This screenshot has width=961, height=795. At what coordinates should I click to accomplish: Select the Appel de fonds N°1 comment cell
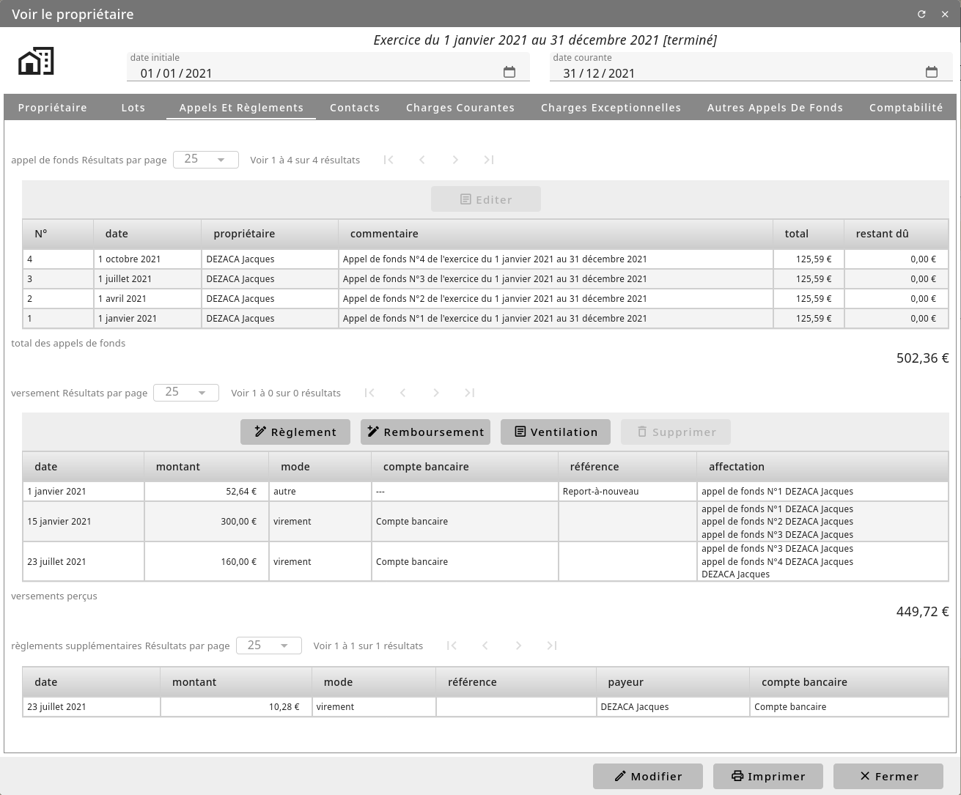556,318
